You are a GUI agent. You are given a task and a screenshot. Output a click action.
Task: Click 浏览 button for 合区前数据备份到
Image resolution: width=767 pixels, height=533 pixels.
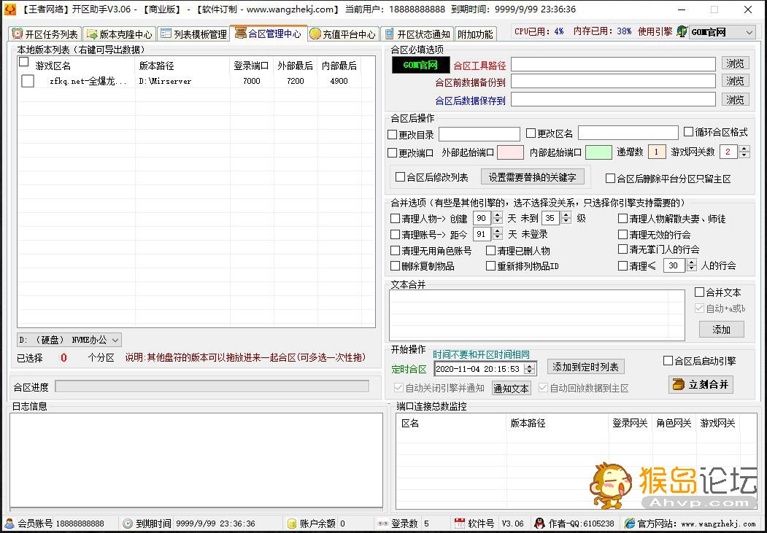coord(735,81)
